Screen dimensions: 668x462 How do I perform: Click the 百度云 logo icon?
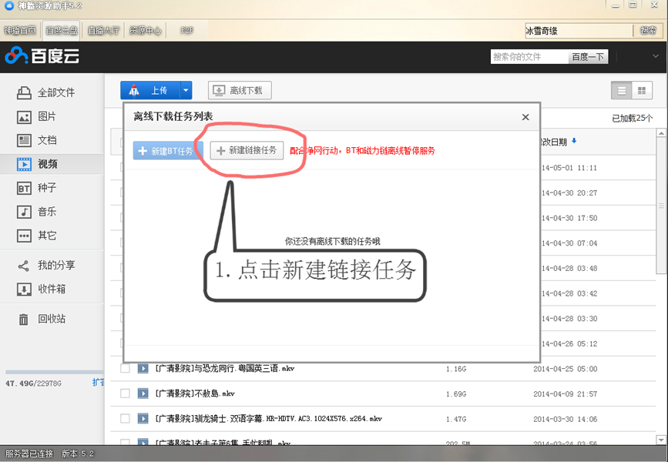tap(17, 56)
